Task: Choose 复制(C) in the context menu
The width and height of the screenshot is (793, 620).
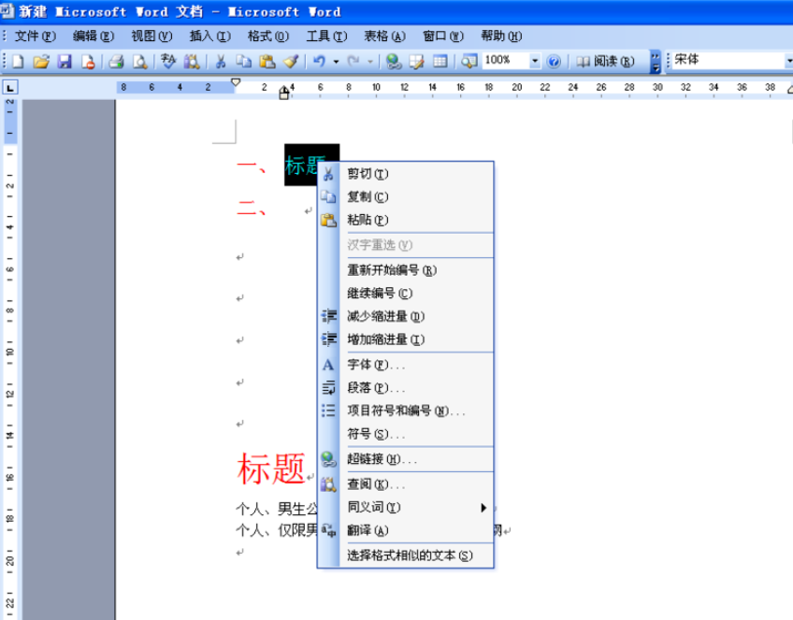Action: pos(406,197)
